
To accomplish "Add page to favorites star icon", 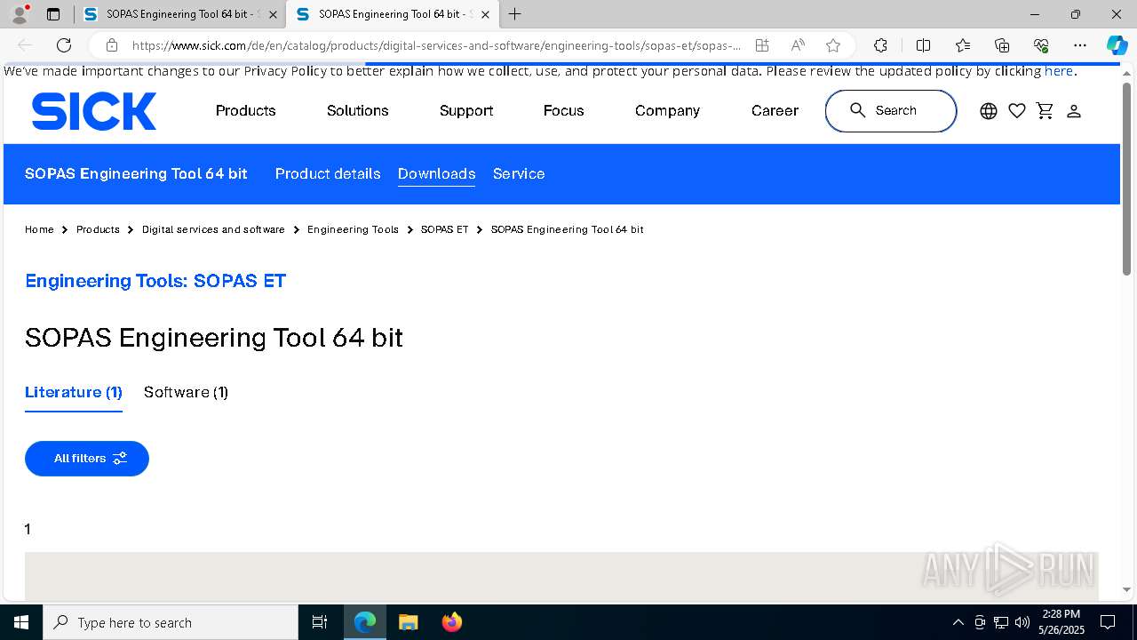I will (x=833, y=45).
